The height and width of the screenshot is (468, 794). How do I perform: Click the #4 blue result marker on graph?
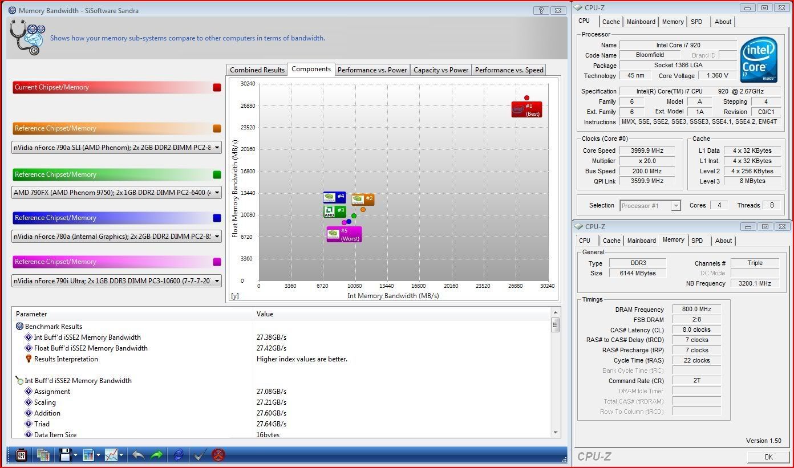[334, 197]
